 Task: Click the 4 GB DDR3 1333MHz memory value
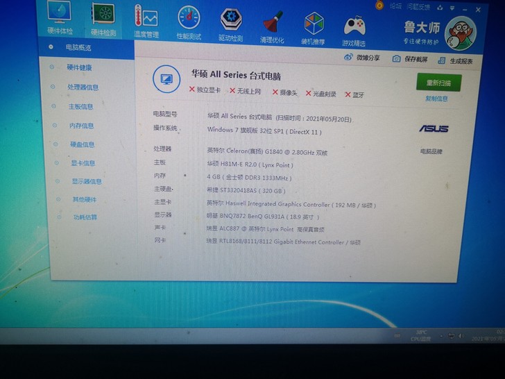point(249,178)
